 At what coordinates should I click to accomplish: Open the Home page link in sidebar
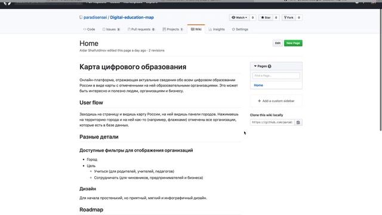tap(258, 85)
